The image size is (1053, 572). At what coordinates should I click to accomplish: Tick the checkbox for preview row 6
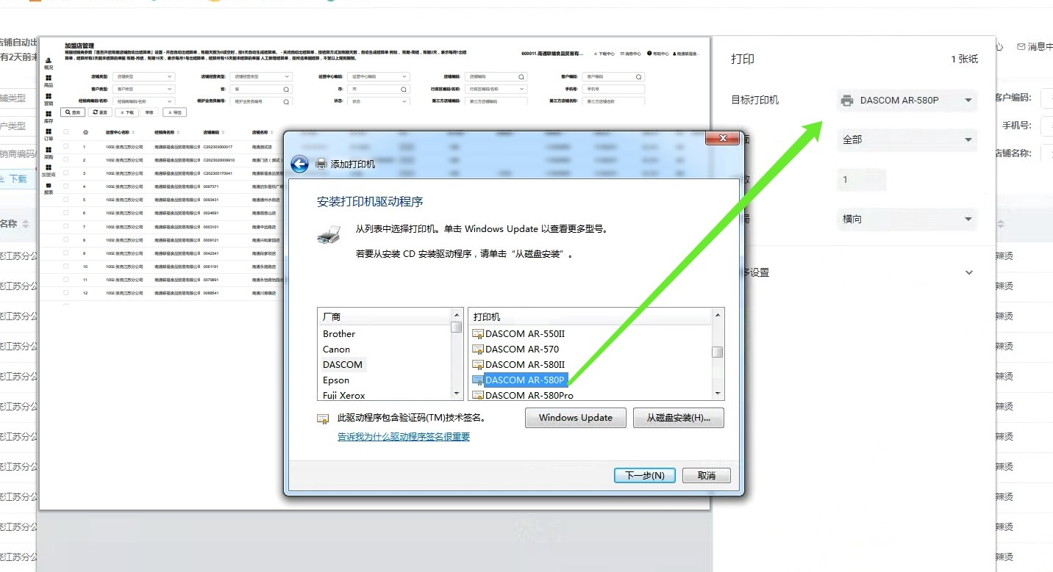(x=66, y=213)
